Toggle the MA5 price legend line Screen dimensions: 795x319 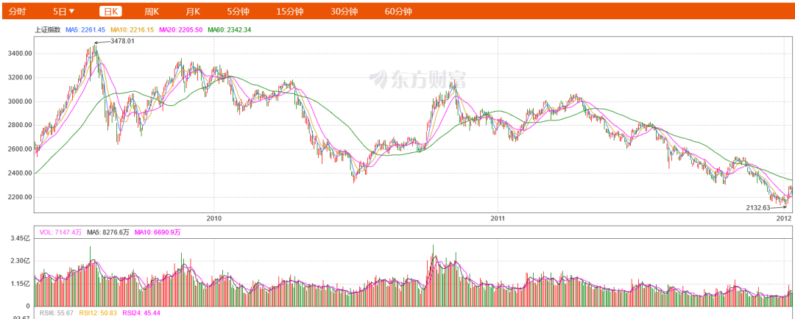[86, 30]
